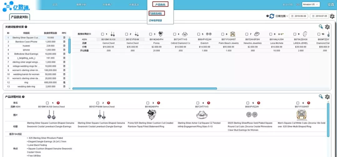Click product image of compared item B071FGQW5T

(x=301, y=115)
